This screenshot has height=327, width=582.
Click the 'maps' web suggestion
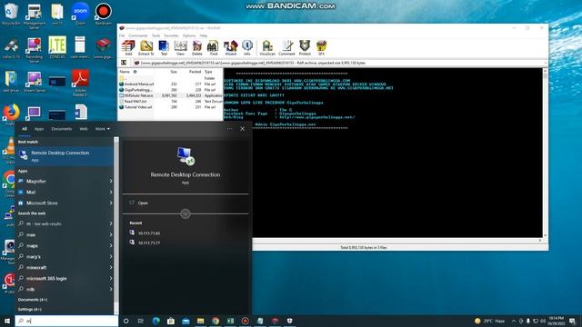click(x=61, y=245)
